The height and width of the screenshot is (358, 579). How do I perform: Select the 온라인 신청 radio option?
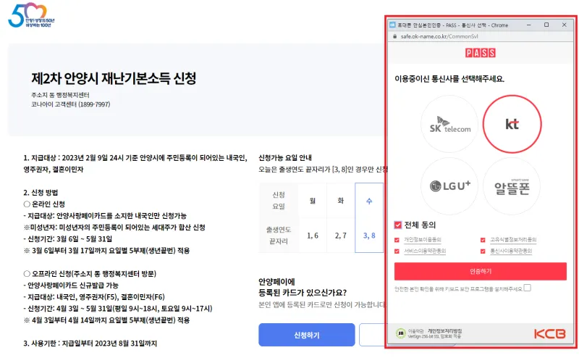[27, 204]
